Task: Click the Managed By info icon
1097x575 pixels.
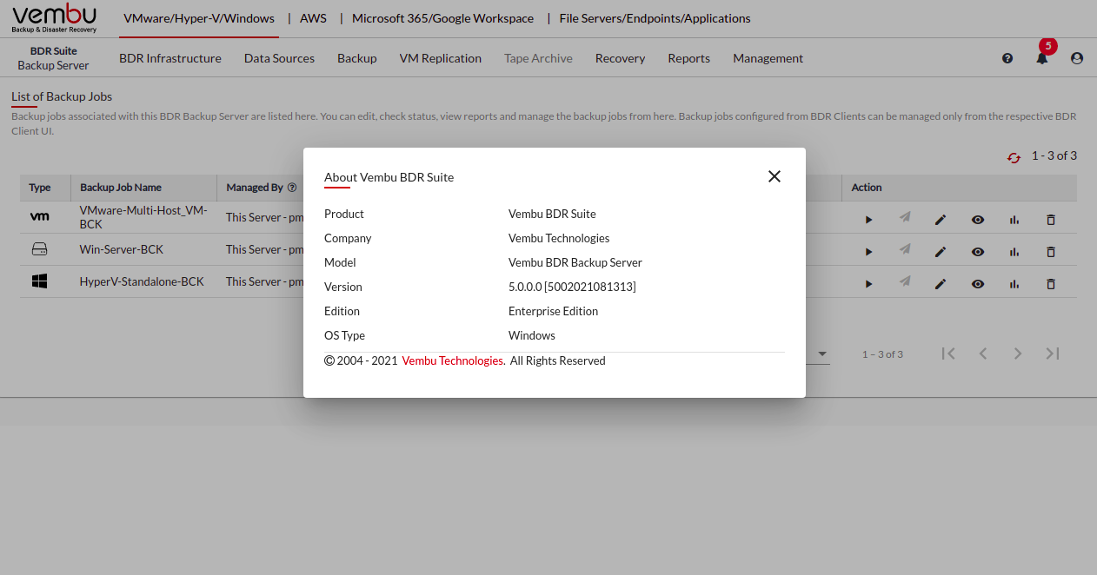Action: (x=292, y=188)
